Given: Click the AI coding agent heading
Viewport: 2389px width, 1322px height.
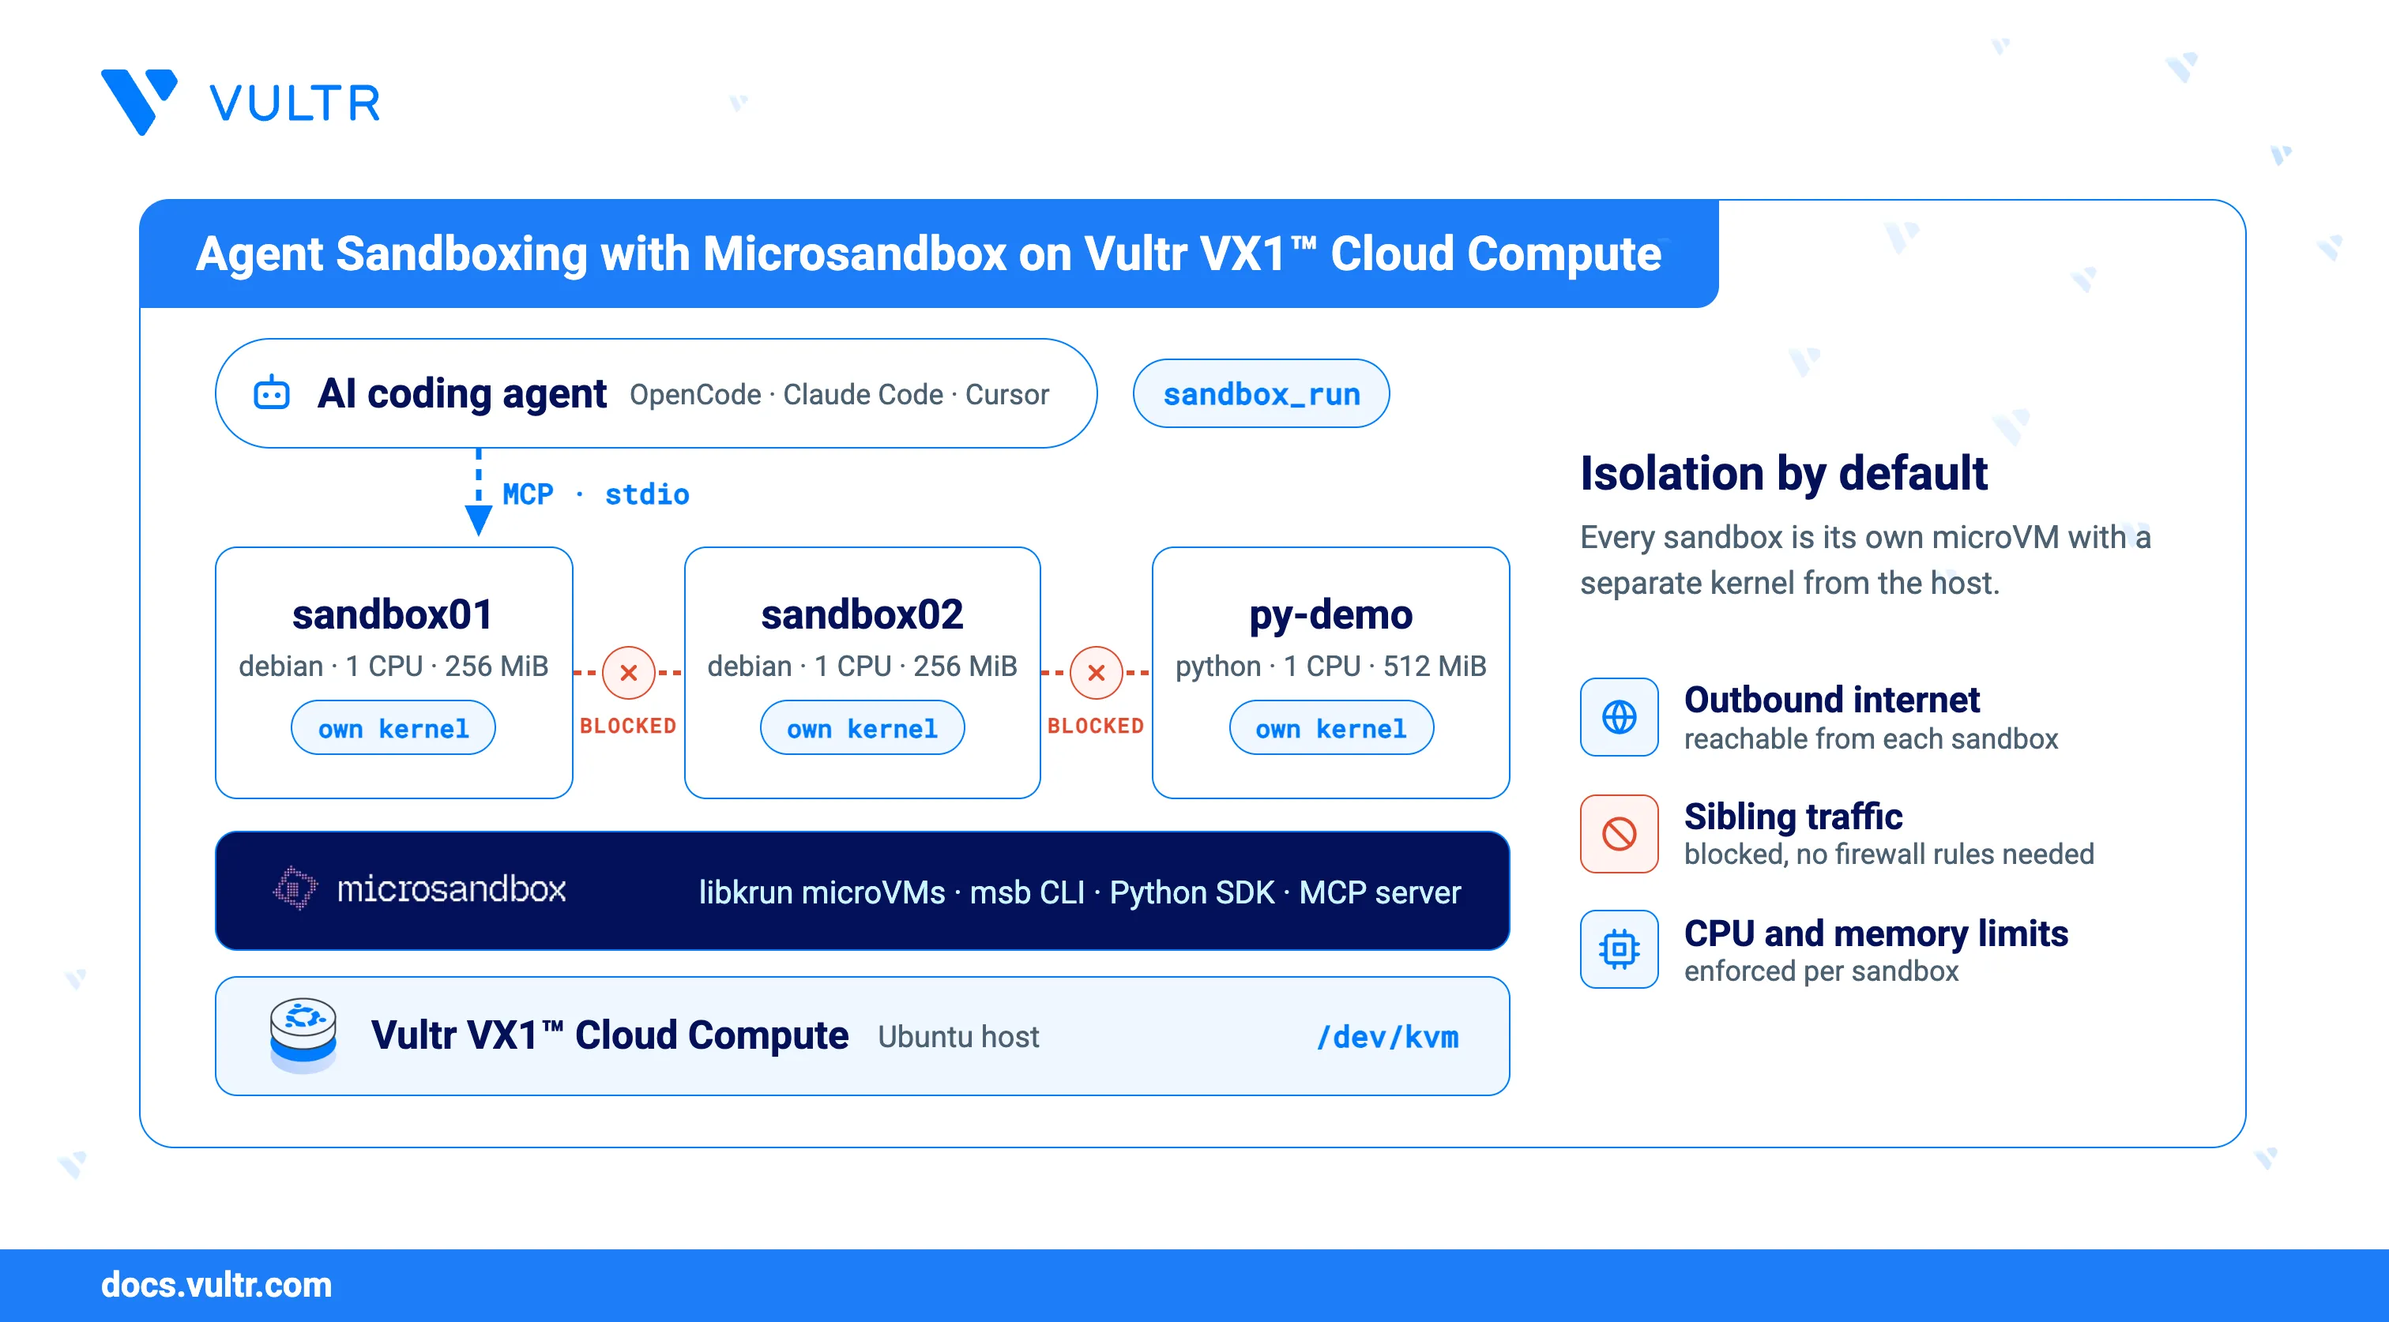Looking at the screenshot, I should point(462,394).
